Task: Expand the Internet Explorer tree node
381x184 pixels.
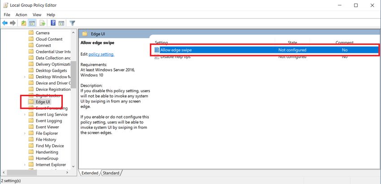Action: [25, 165]
